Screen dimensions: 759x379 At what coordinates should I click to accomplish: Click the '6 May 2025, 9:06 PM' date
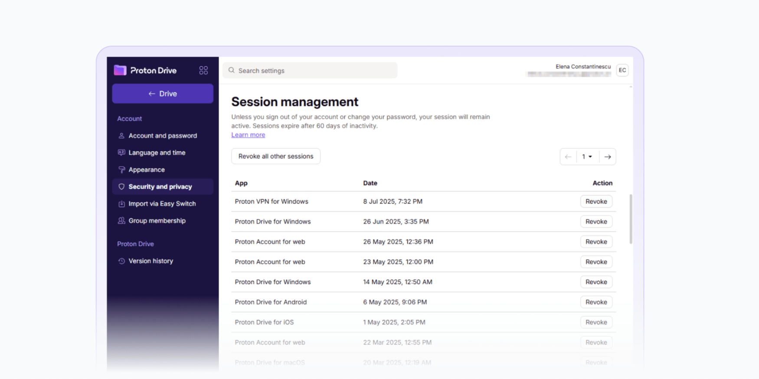click(x=395, y=302)
